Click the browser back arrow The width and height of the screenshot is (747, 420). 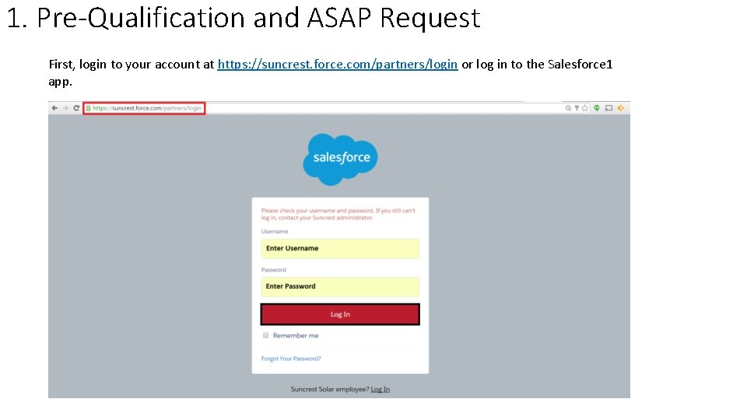tap(54, 108)
